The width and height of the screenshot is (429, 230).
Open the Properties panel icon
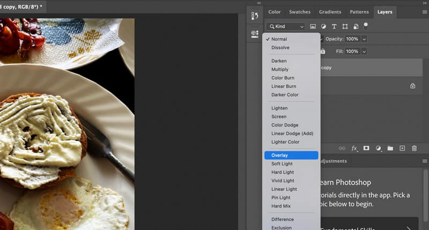[x=255, y=34]
